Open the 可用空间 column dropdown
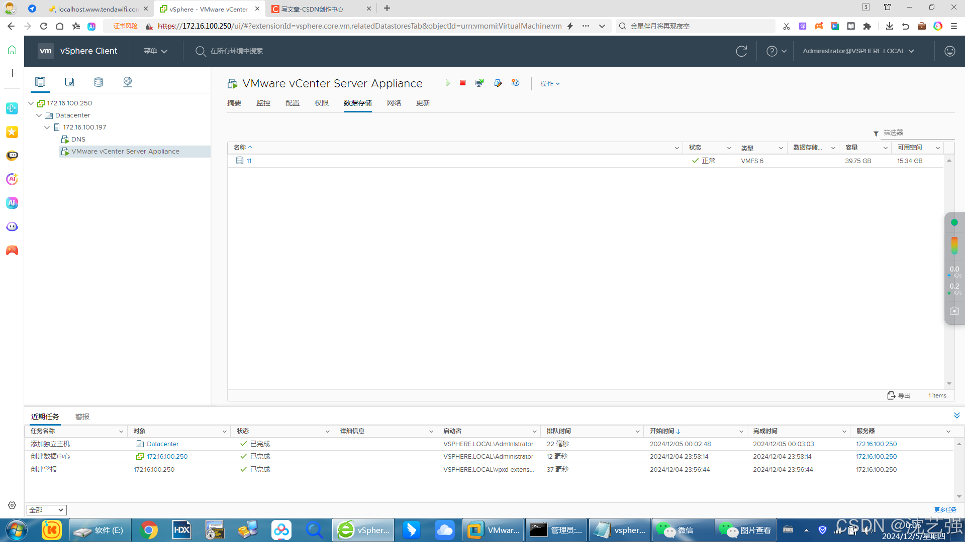The width and height of the screenshot is (965, 542). 937,148
